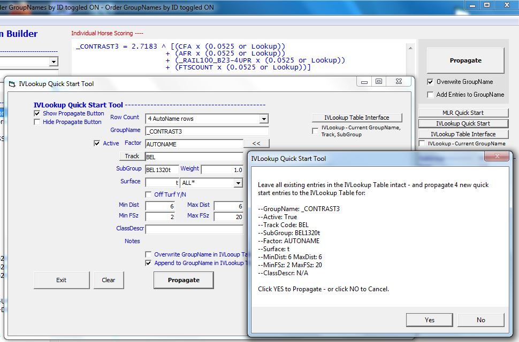Toggle Show Propagate Button checkbox
The width and height of the screenshot is (519, 342).
click(37, 113)
